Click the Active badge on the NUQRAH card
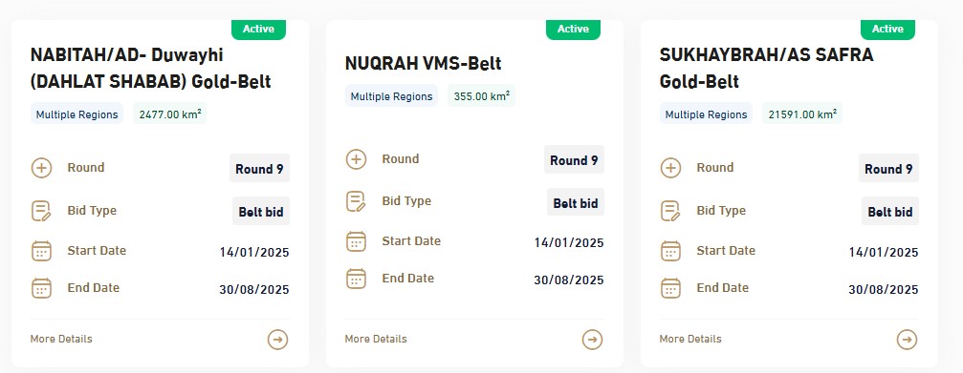This screenshot has width=963, height=373. pos(573,30)
